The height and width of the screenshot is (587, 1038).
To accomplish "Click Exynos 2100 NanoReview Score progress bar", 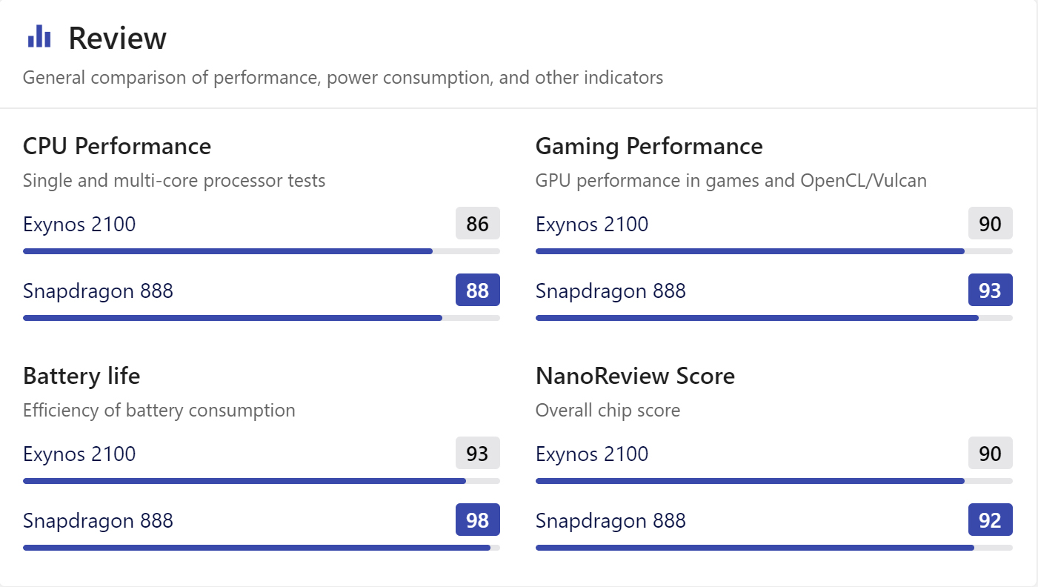I will tap(774, 481).
